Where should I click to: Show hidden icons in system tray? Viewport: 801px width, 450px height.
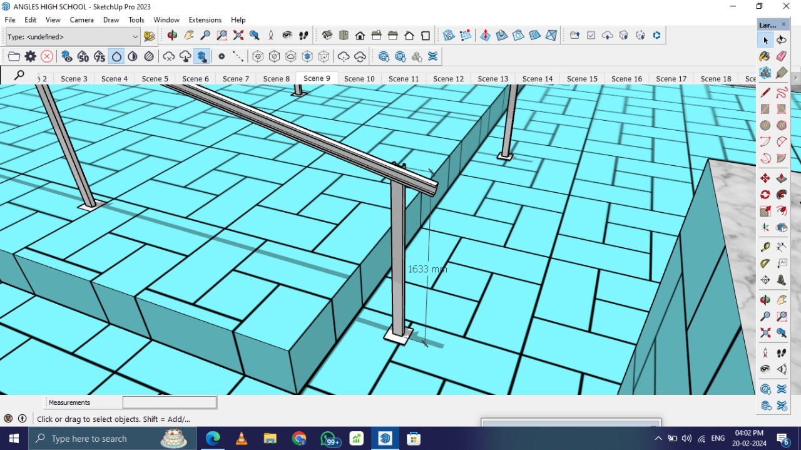click(658, 439)
